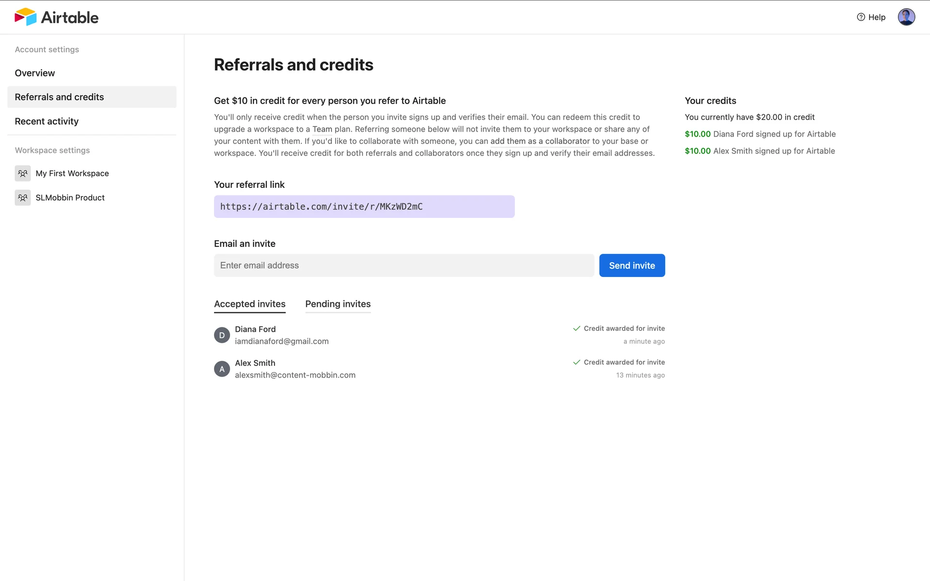Select Referrals and credits in sidebar
930x581 pixels.
pyautogui.click(x=59, y=97)
